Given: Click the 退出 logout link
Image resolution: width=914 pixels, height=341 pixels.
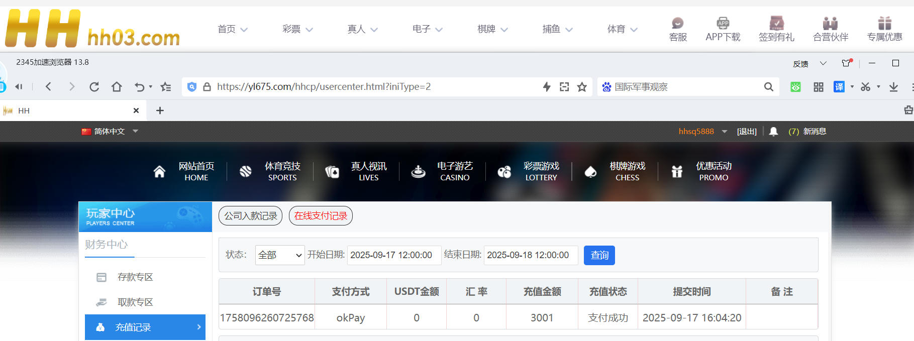Looking at the screenshot, I should (x=746, y=132).
